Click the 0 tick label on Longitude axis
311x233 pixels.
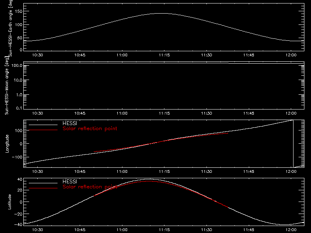[21, 144]
